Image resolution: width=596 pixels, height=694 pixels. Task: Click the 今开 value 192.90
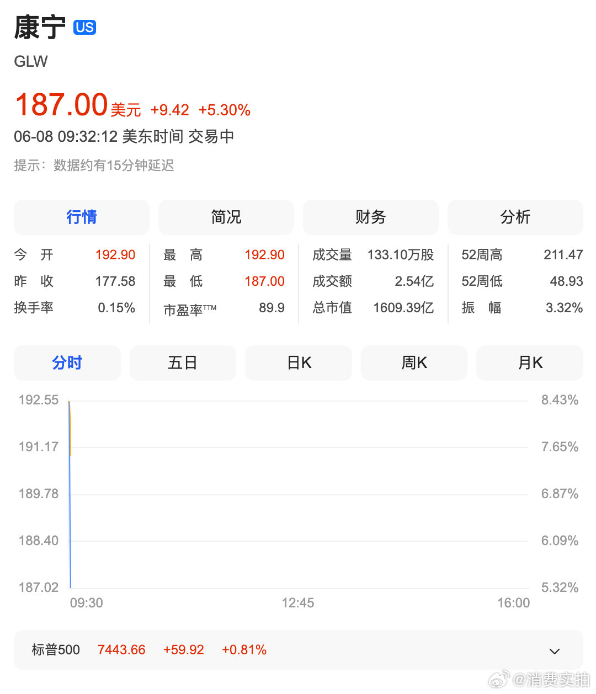[x=115, y=254]
